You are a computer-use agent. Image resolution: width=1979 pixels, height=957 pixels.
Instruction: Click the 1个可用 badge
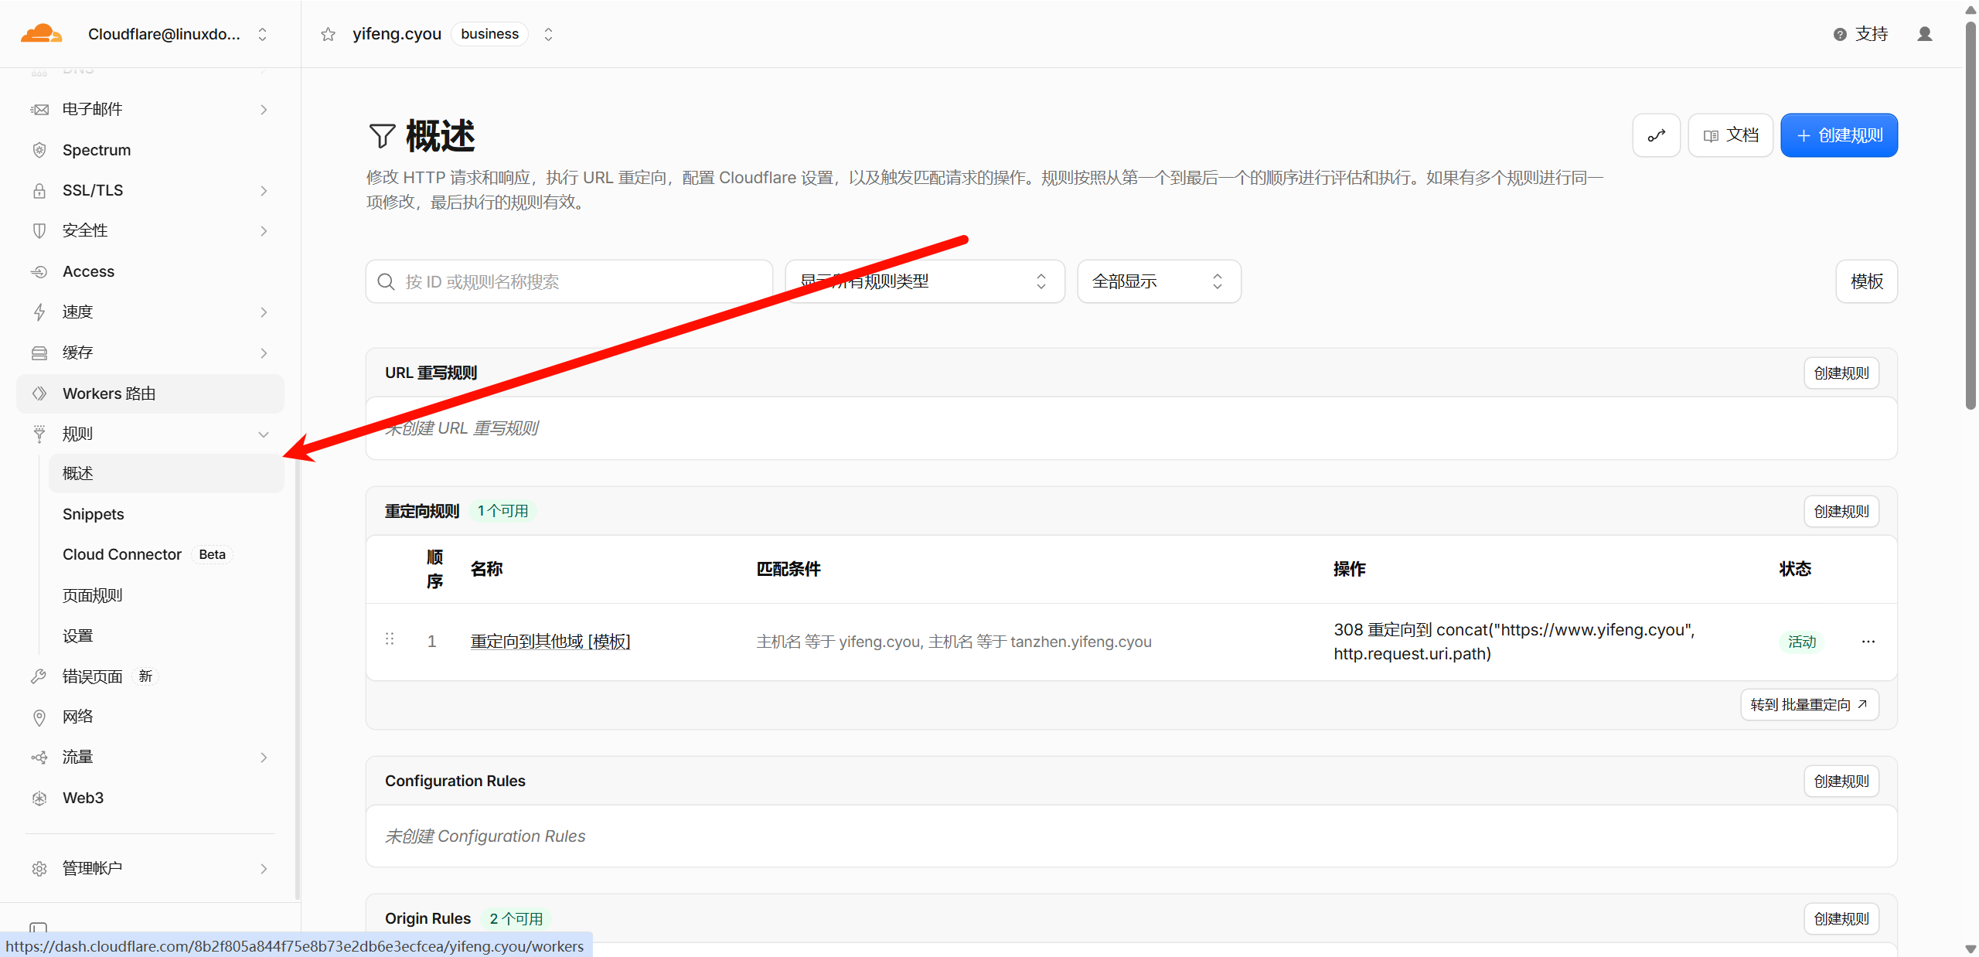pyautogui.click(x=502, y=511)
